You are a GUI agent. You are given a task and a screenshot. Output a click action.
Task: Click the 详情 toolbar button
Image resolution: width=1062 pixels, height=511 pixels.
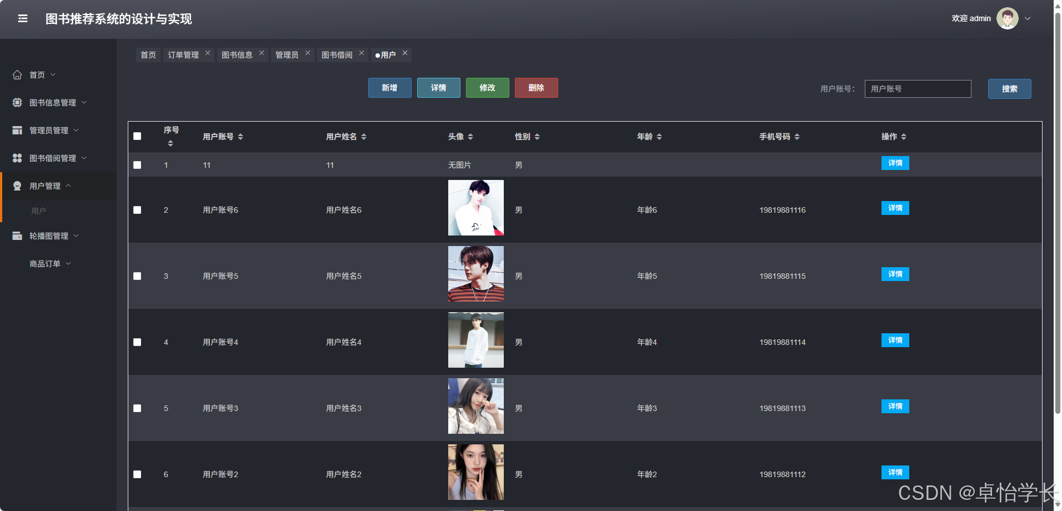(439, 88)
